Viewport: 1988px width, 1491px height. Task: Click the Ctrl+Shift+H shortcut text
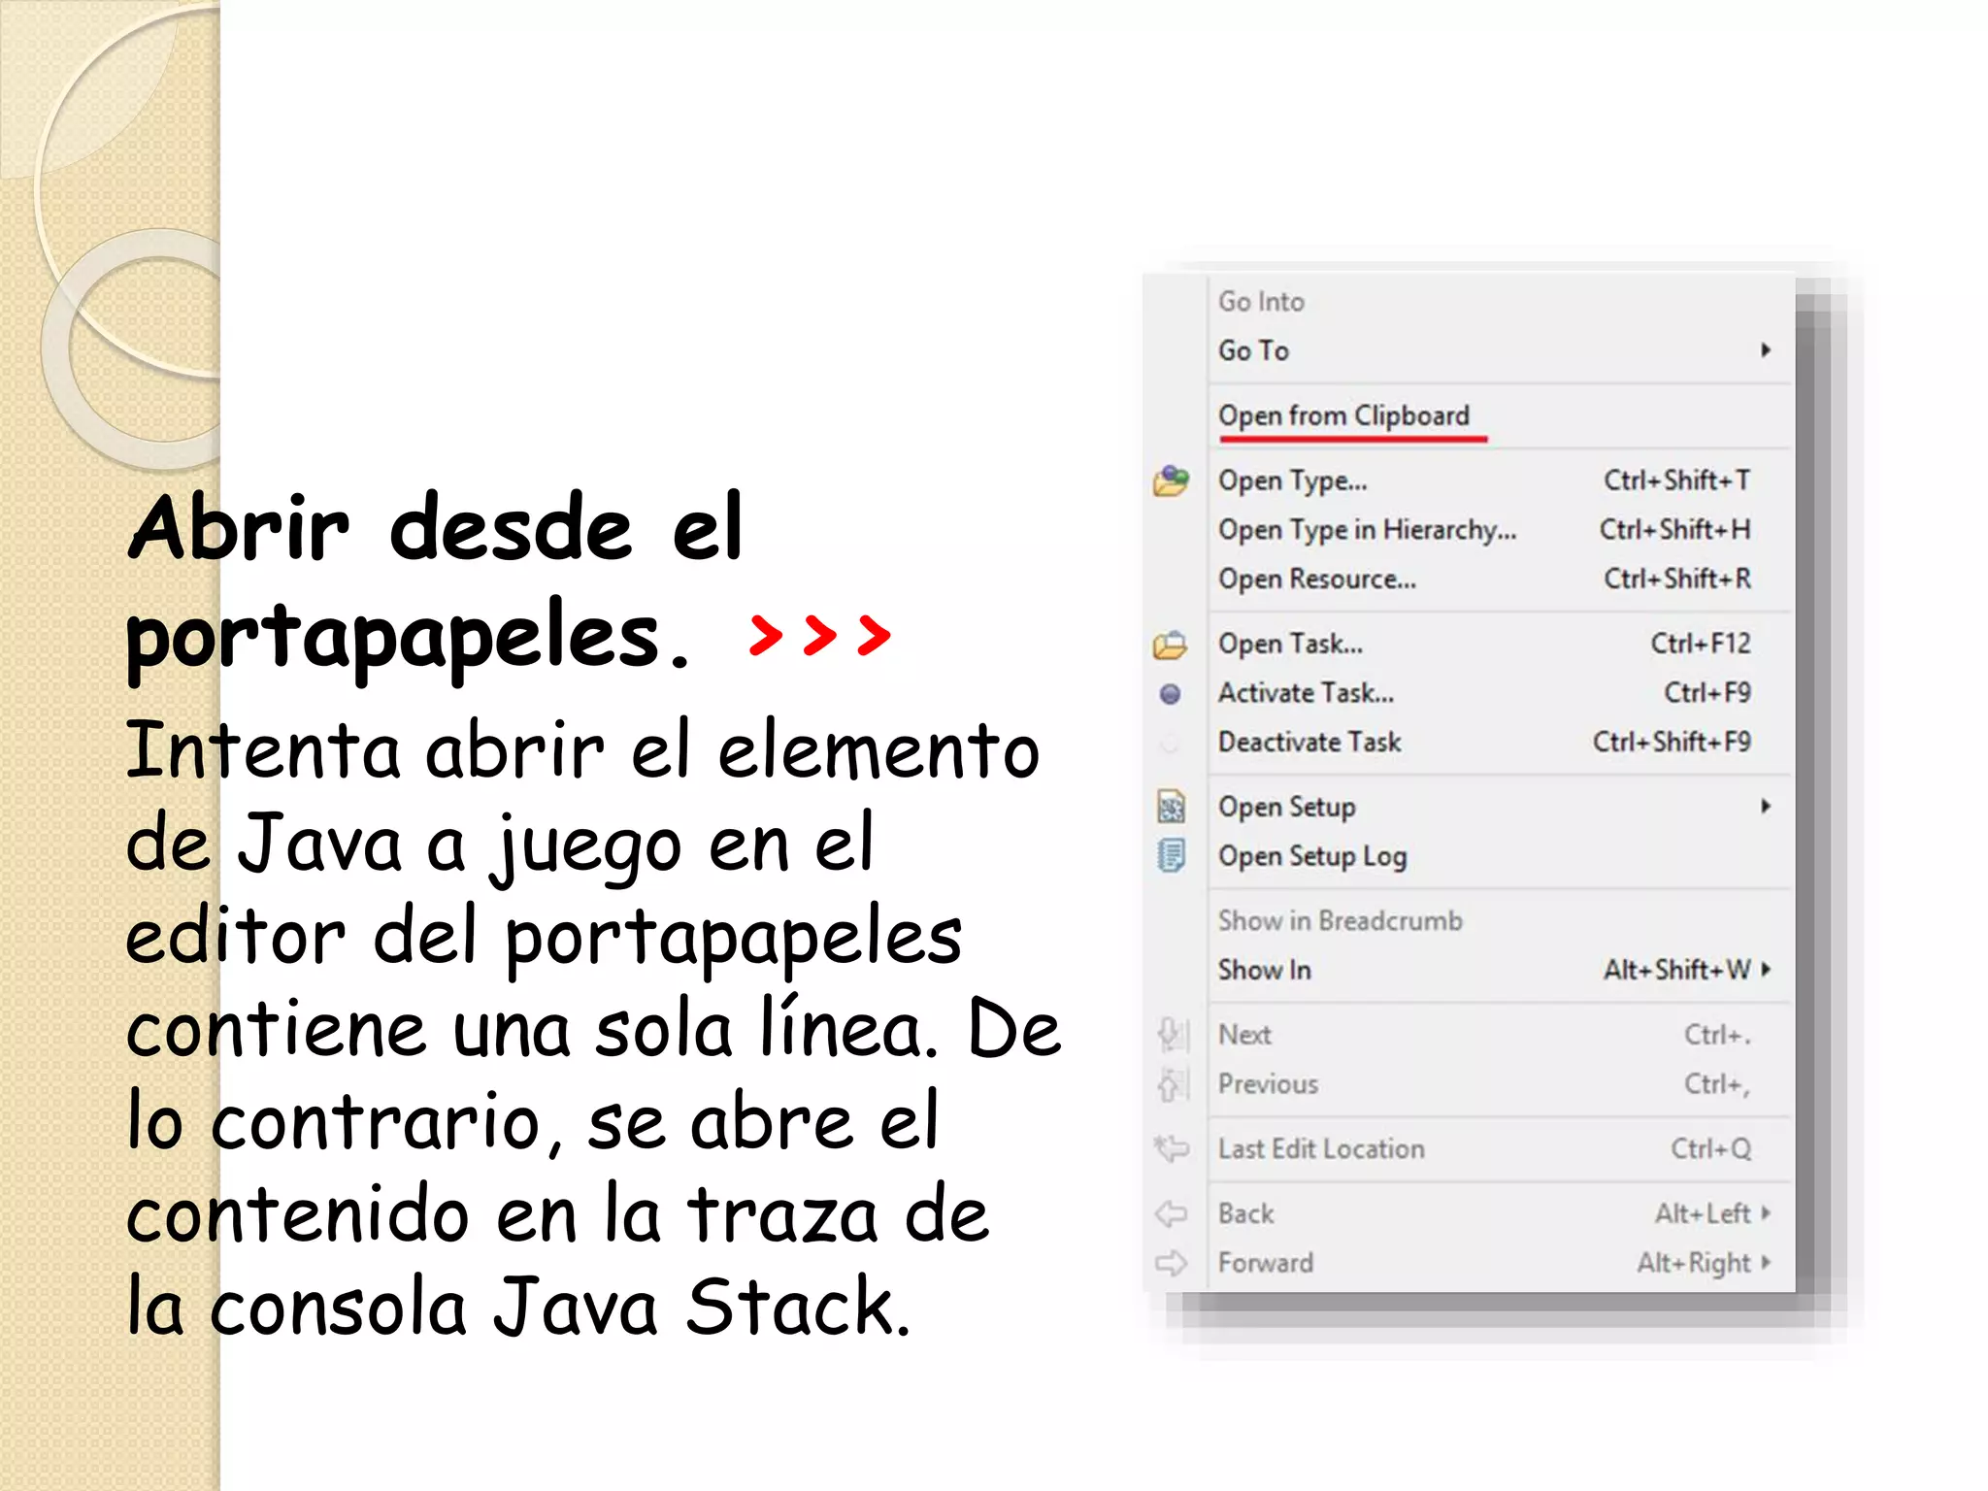[x=1675, y=530]
